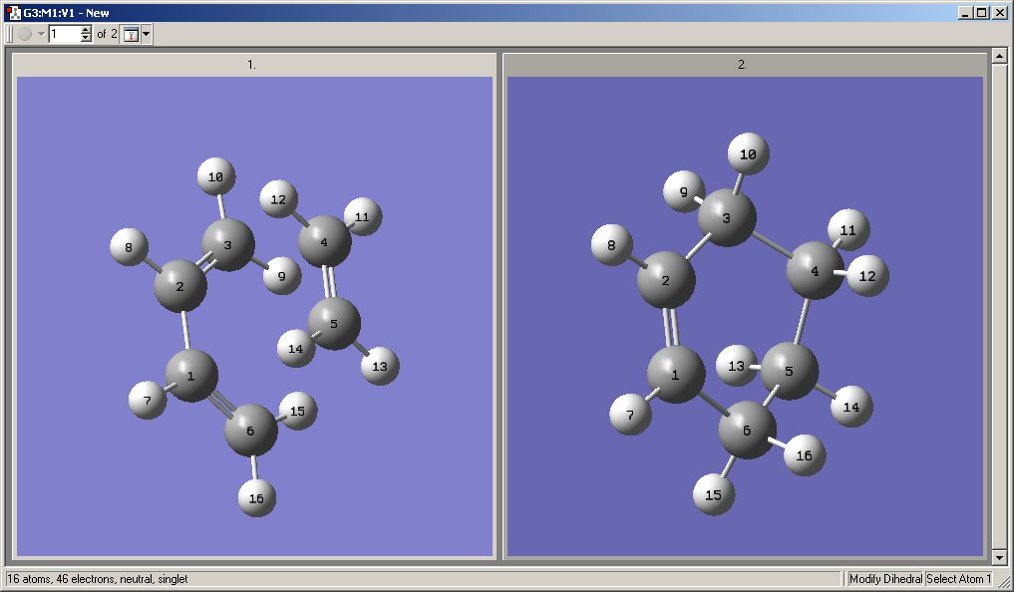Select hydrogen atom 10 in frame 2
Screen dimensions: 1014x592
click(x=748, y=154)
